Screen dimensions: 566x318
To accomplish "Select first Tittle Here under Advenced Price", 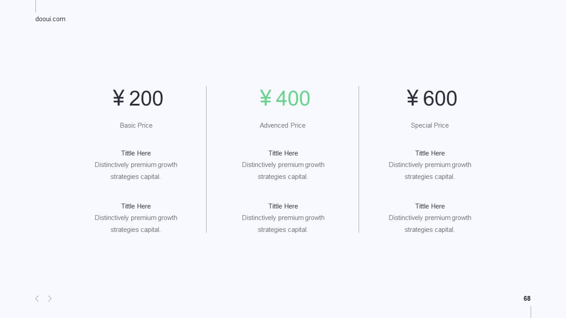I will (x=283, y=153).
